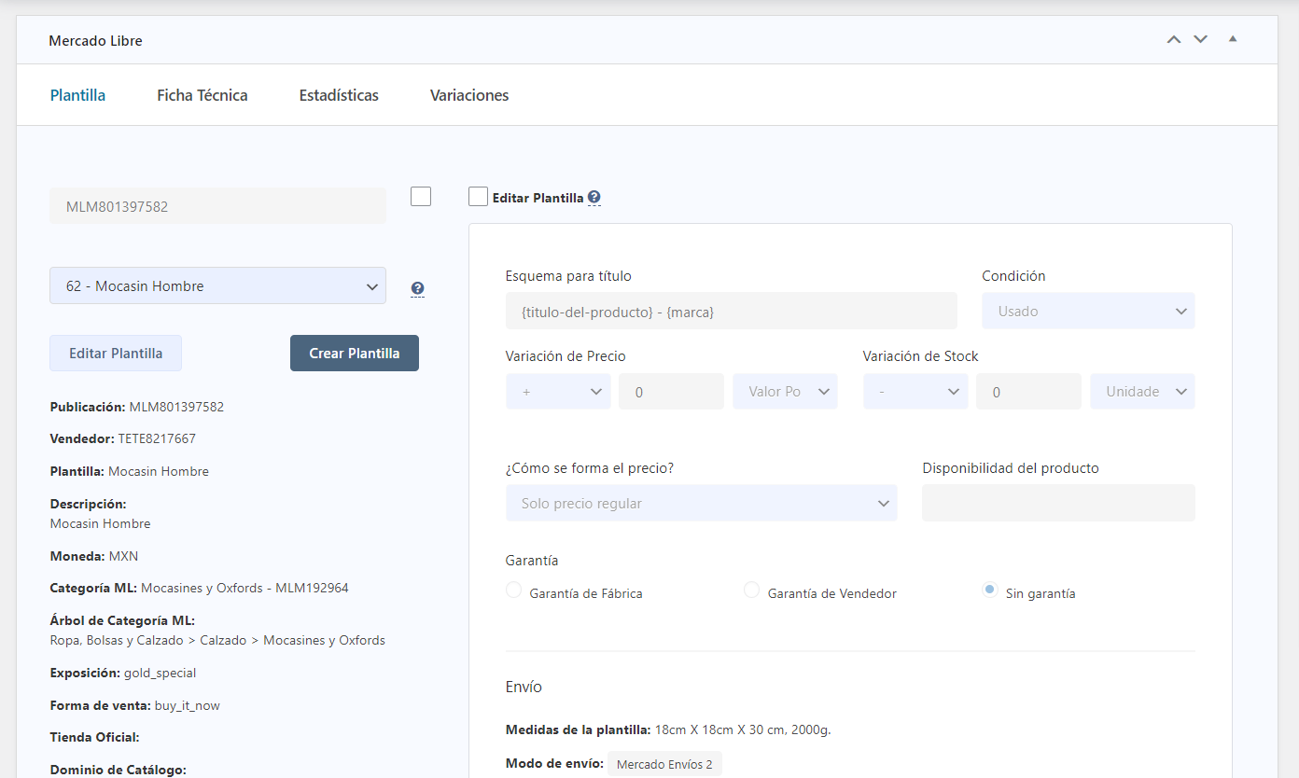Select Garantía de Vendedor radio option
Viewport: 1299px width, 778px height.
point(751,590)
